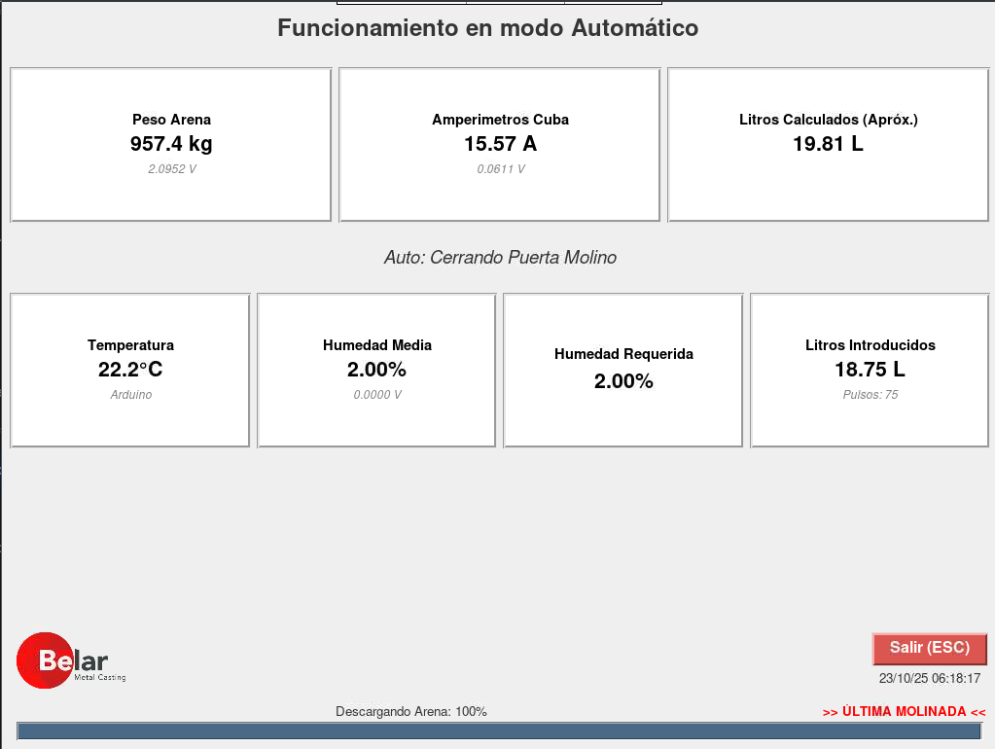Click the Descargando Arena progress bar
Image resolution: width=995 pixels, height=749 pixels.
pos(499,731)
